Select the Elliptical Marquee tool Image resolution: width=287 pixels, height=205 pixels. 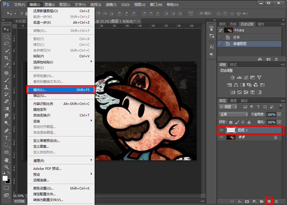tap(7, 37)
